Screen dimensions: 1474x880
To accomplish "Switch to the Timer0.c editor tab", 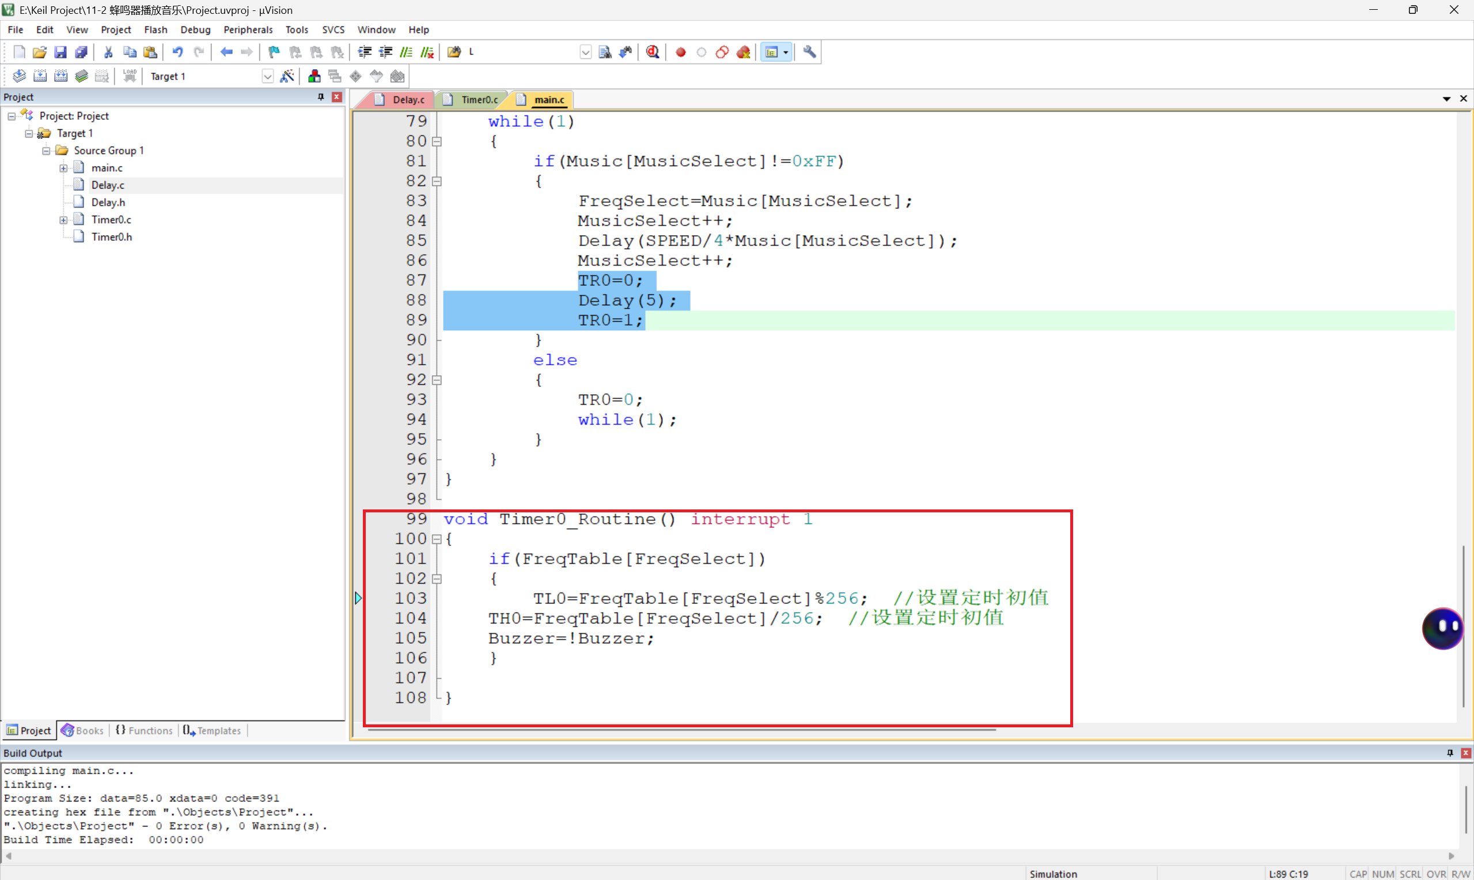I will (478, 100).
